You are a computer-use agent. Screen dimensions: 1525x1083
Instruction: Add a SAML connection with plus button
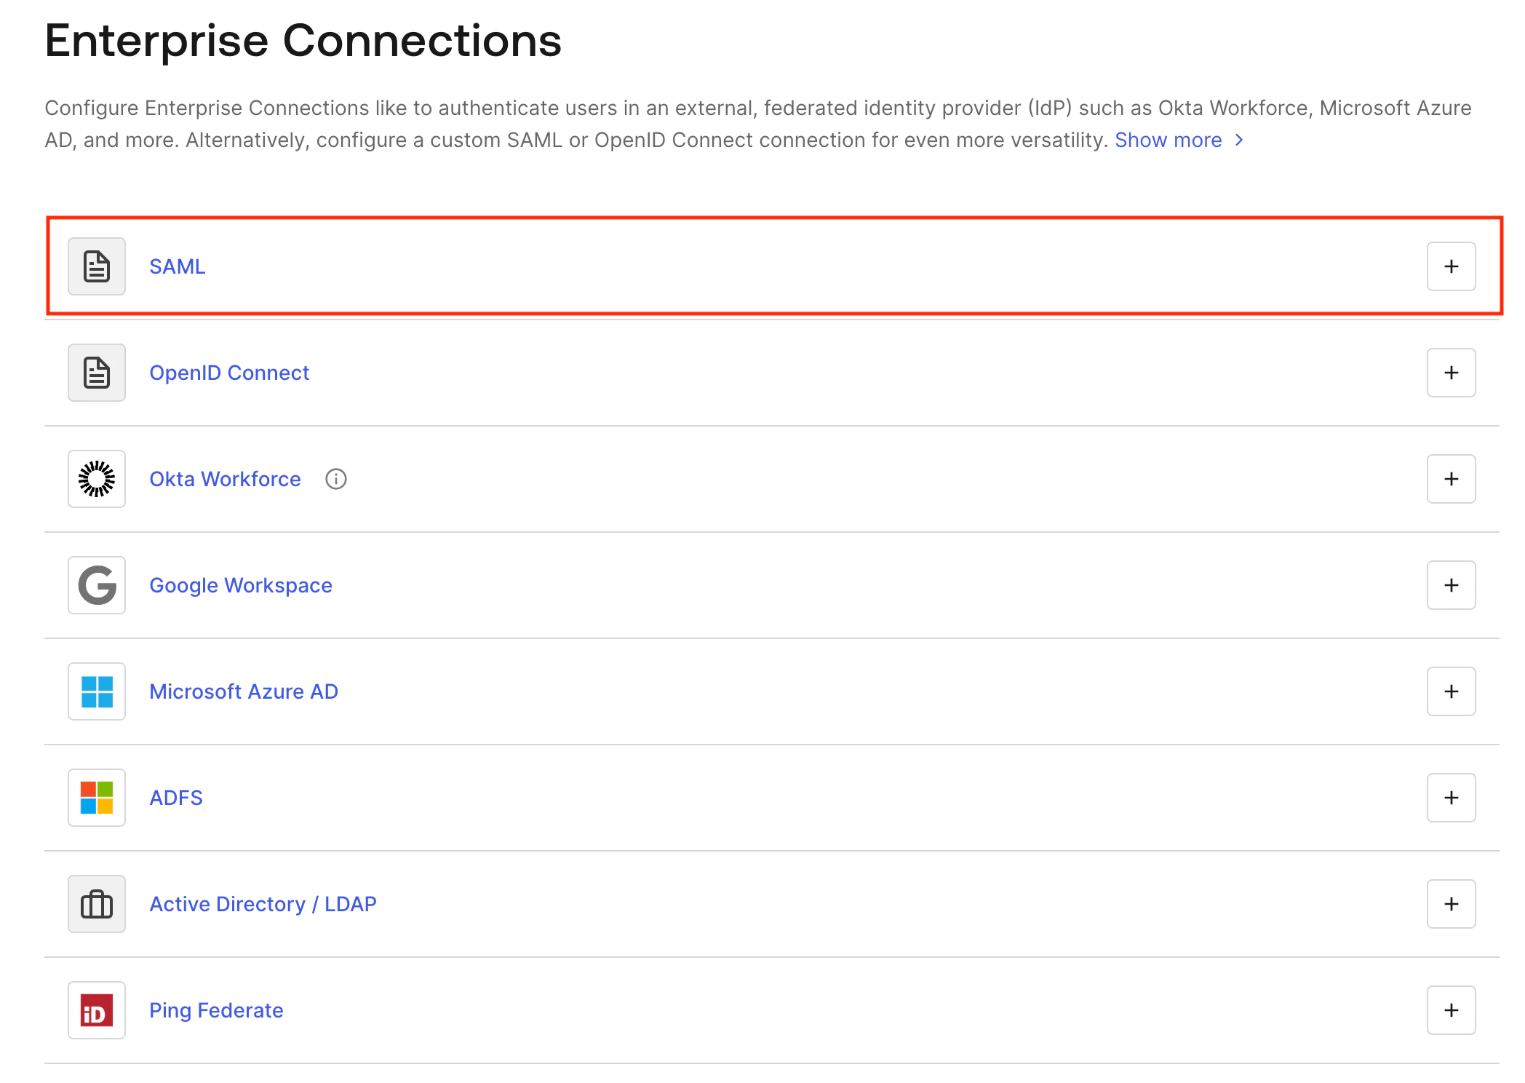(1451, 266)
